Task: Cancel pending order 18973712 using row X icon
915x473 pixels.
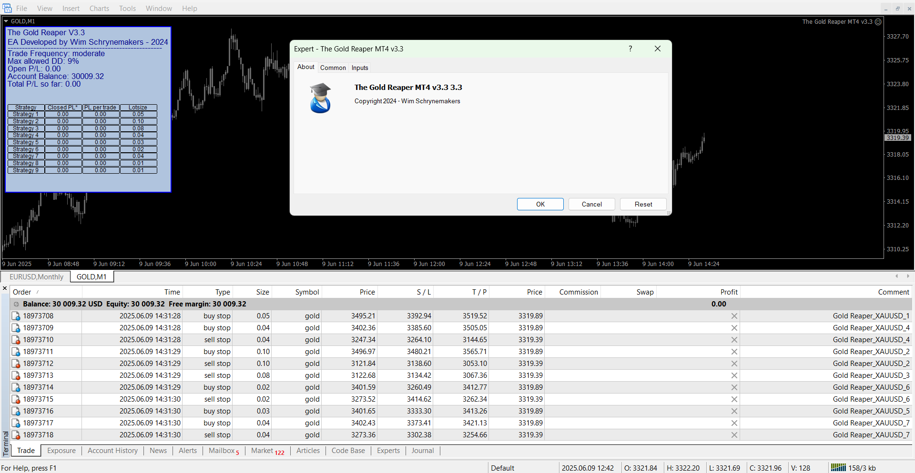Action: click(x=734, y=364)
